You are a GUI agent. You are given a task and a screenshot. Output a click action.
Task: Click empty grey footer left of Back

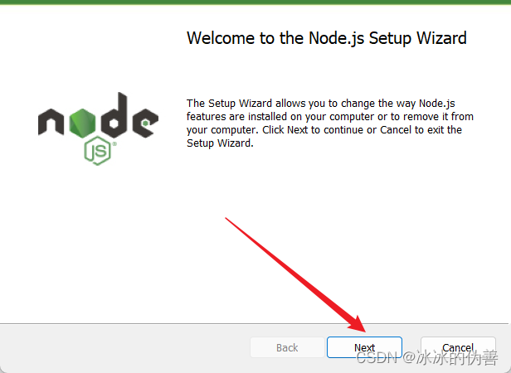click(x=124, y=347)
